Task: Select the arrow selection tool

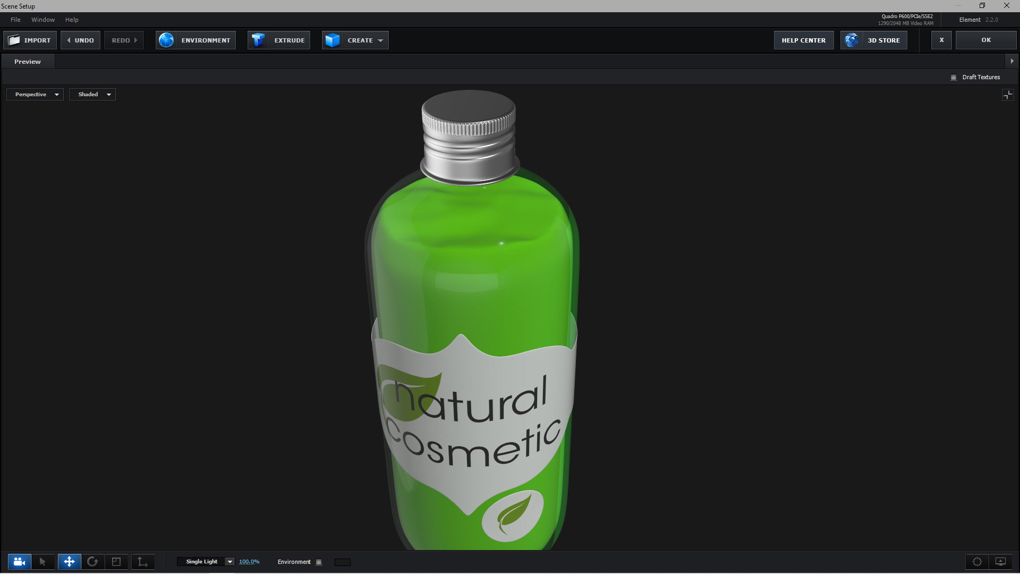Action: point(42,562)
